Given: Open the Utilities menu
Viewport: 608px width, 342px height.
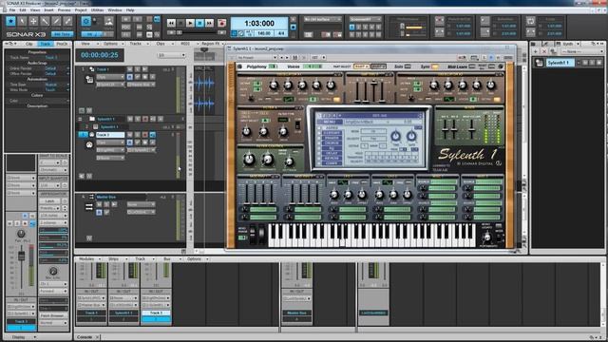Looking at the screenshot, I should 97,10.
